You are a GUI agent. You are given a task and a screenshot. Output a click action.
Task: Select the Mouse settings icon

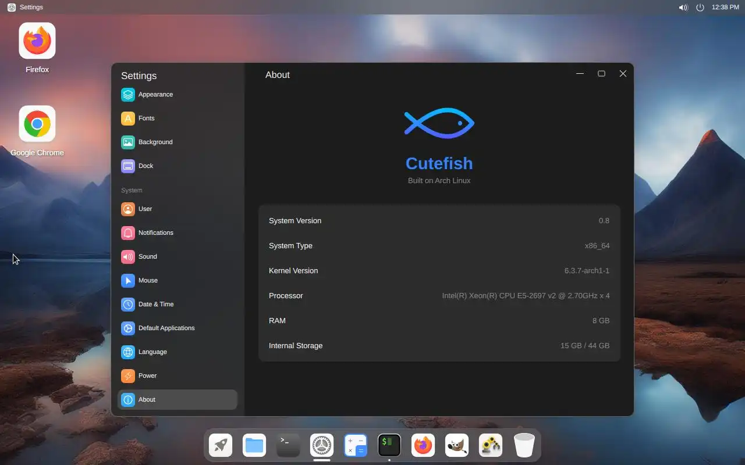point(128,280)
